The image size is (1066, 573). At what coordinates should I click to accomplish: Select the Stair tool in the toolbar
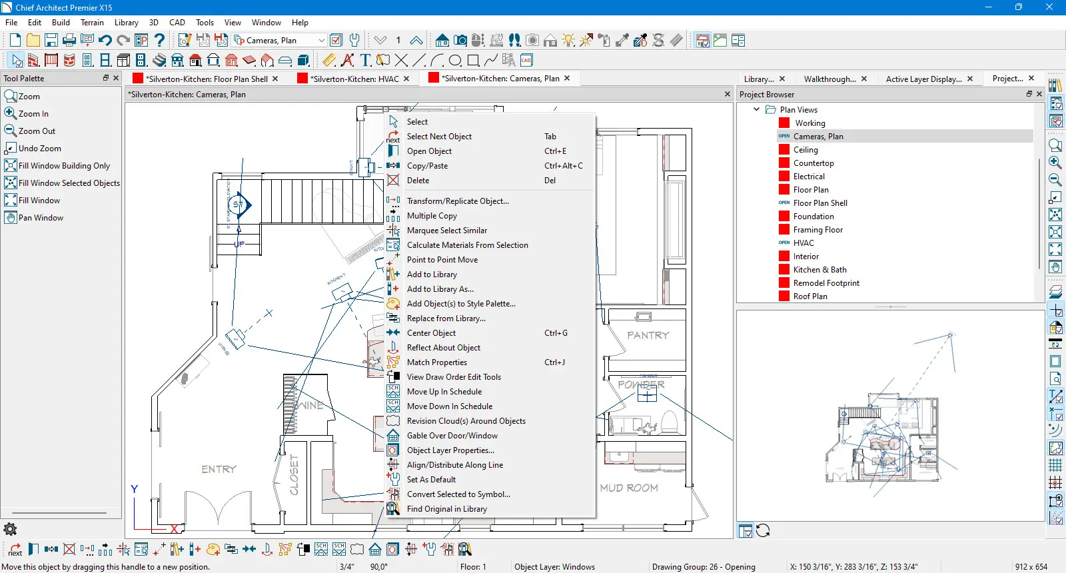[160, 61]
